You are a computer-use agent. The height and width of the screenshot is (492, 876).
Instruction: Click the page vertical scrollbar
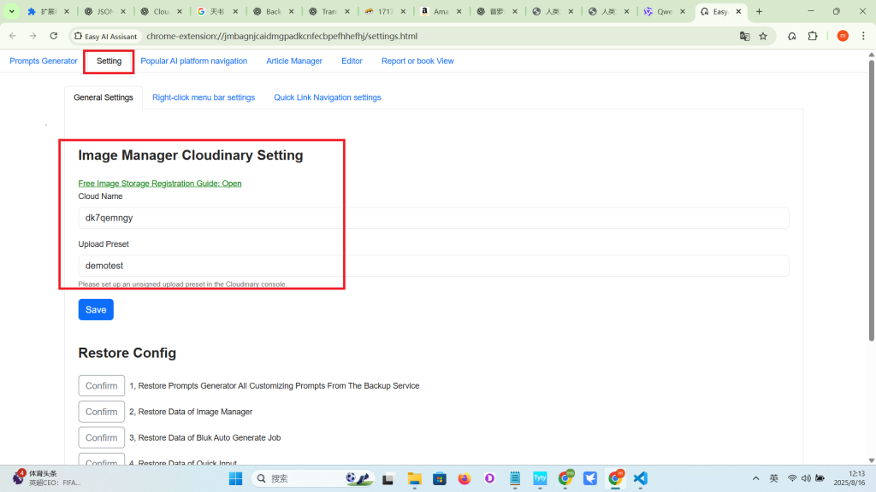pyautogui.click(x=871, y=201)
